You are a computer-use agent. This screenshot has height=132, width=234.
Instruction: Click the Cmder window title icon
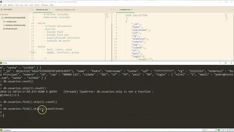1,63
